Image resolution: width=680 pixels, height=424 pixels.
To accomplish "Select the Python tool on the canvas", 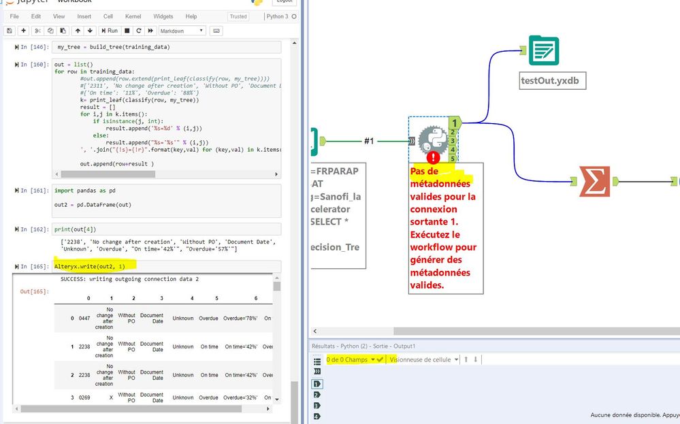I will point(433,140).
